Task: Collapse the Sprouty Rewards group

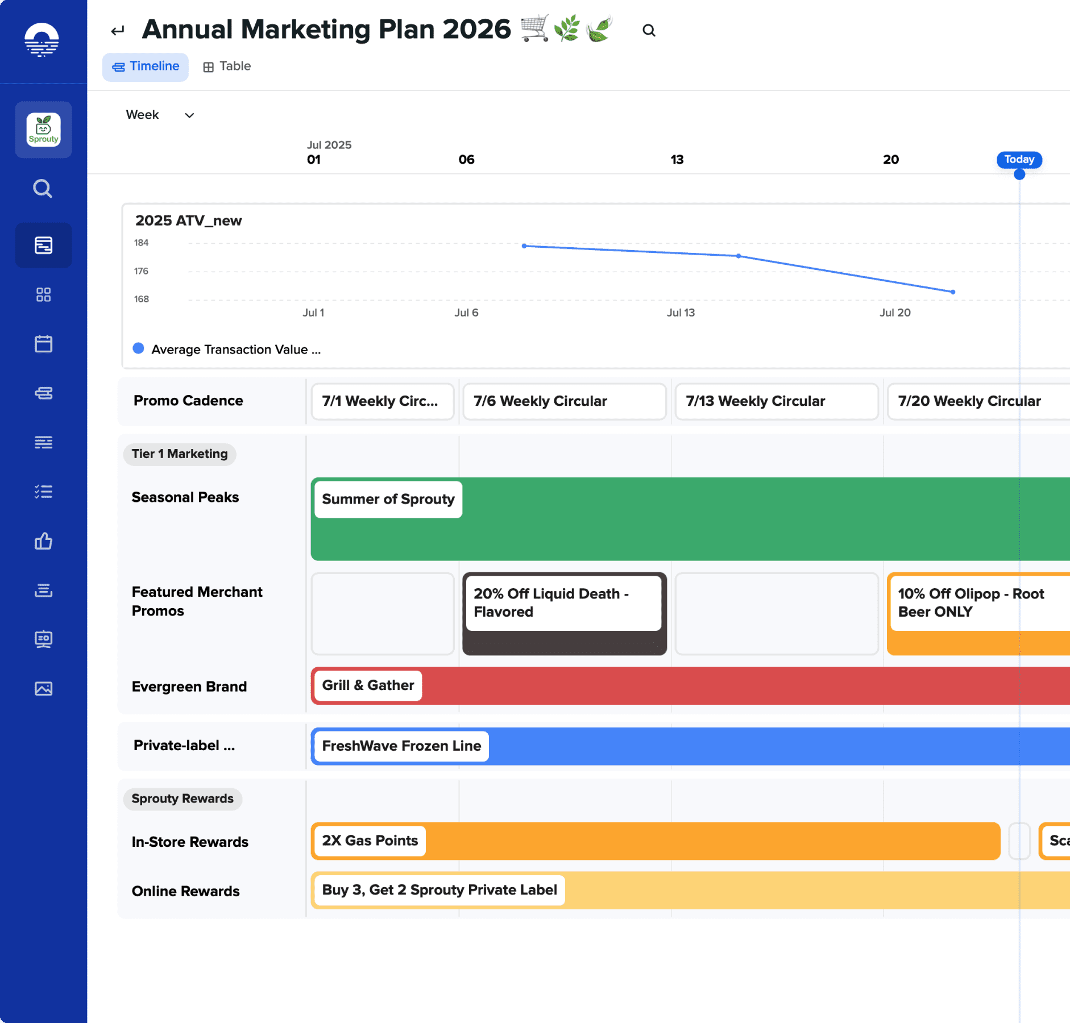Action: pyautogui.click(x=183, y=799)
